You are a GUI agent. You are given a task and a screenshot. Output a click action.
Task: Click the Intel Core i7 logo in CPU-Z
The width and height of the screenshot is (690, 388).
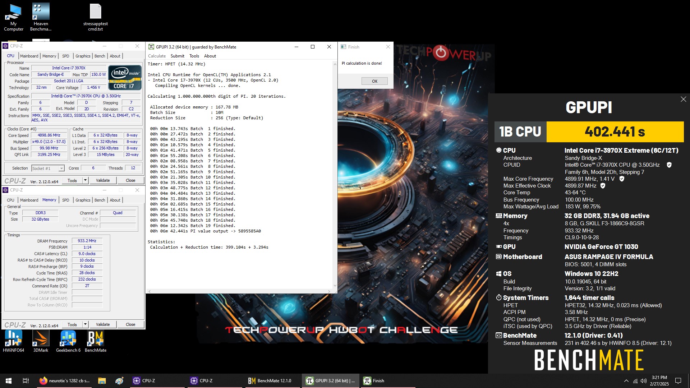click(125, 78)
